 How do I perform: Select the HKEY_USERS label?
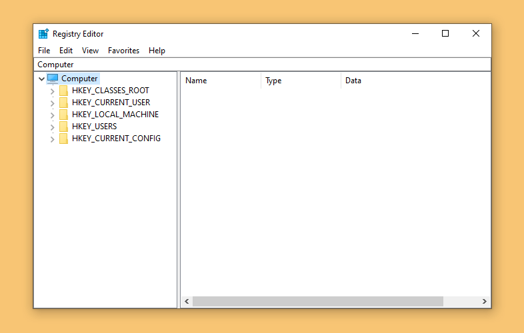click(94, 127)
